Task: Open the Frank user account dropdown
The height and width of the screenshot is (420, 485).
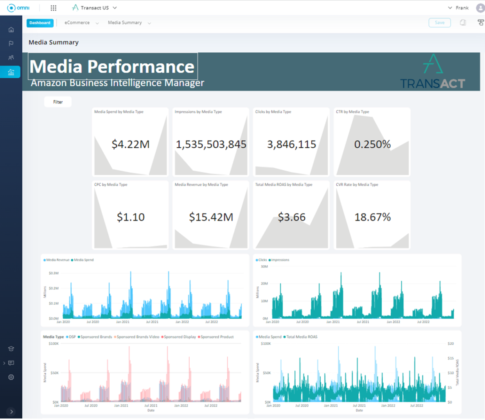Action: (462, 7)
